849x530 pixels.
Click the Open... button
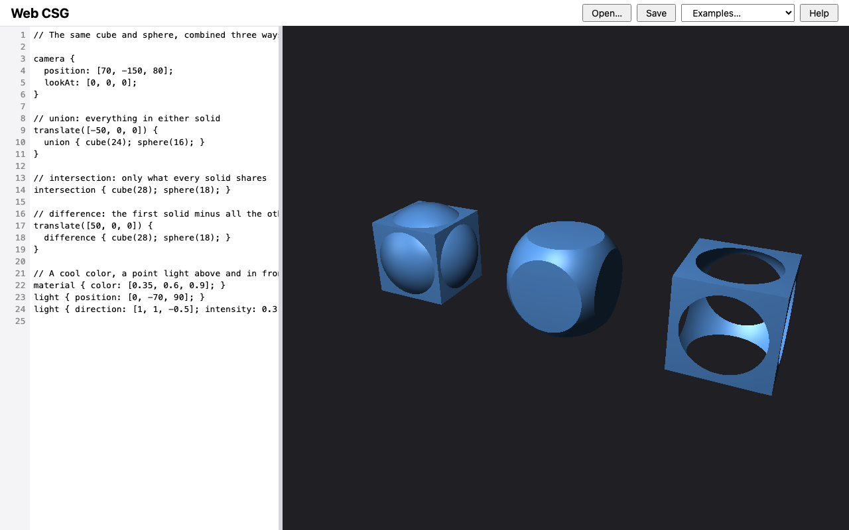point(607,13)
